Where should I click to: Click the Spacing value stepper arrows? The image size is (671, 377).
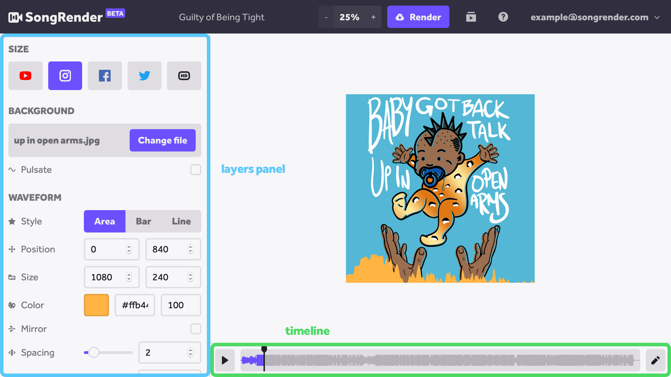(190, 353)
